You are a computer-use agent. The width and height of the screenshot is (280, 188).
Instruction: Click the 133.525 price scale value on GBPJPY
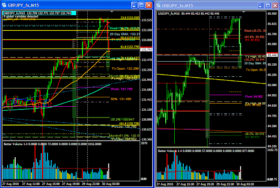(x=146, y=20)
